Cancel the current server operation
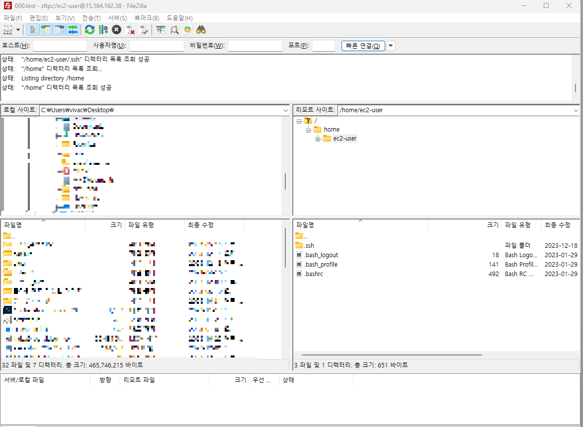Viewport: 583px width, 427px height. 116,30
